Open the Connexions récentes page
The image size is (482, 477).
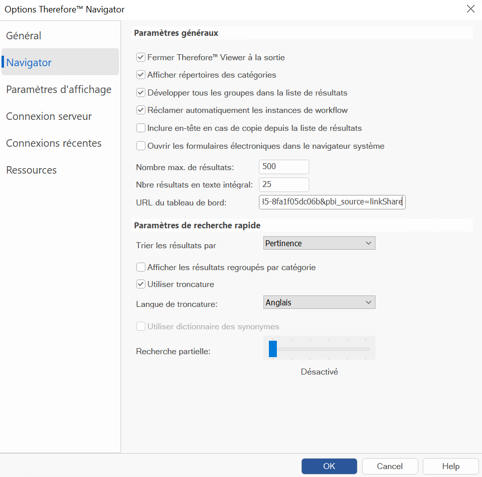pyautogui.click(x=53, y=143)
